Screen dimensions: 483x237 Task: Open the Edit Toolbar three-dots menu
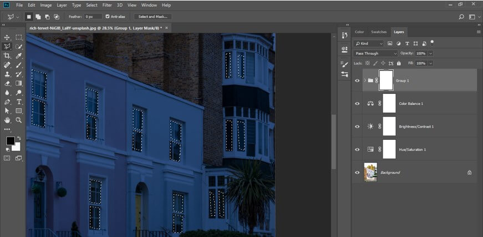point(7,129)
